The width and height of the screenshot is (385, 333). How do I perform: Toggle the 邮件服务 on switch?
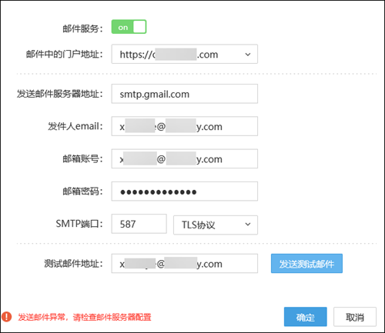click(129, 27)
